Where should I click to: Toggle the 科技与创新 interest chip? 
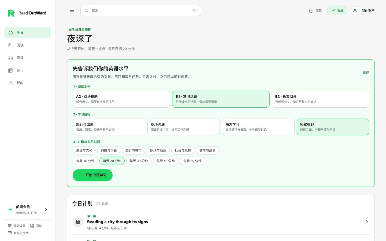tap(109, 150)
